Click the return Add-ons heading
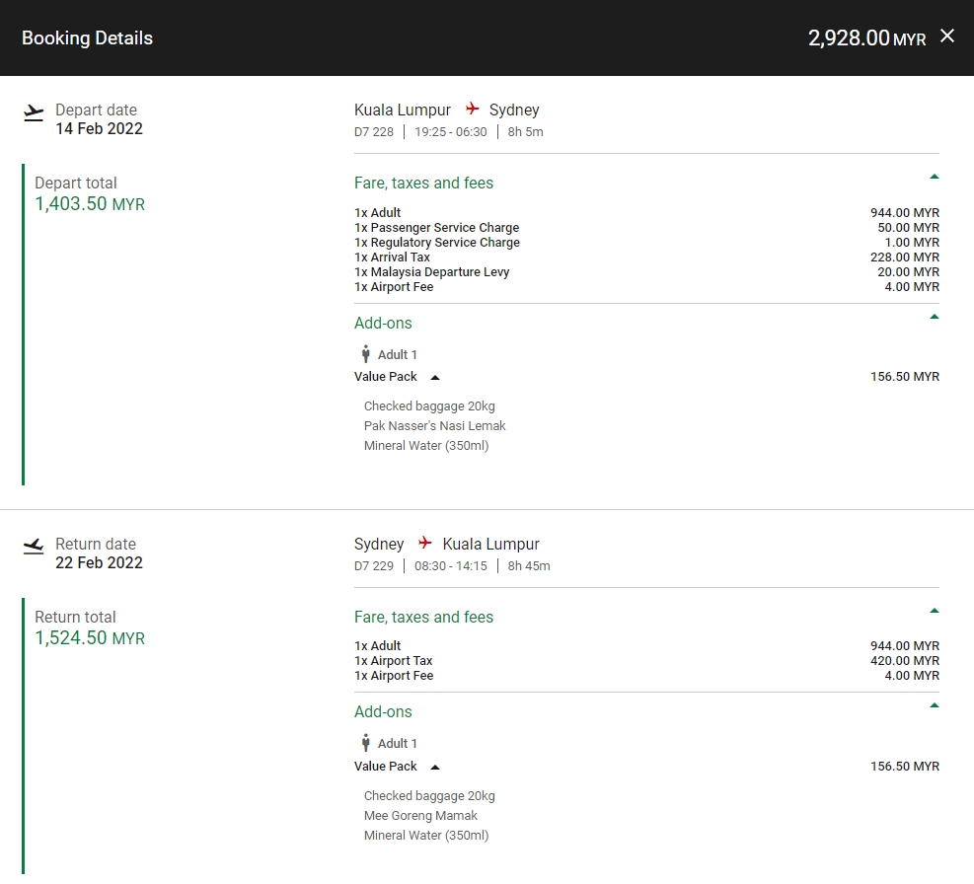Screen dimensions: 974x884 tap(383, 711)
